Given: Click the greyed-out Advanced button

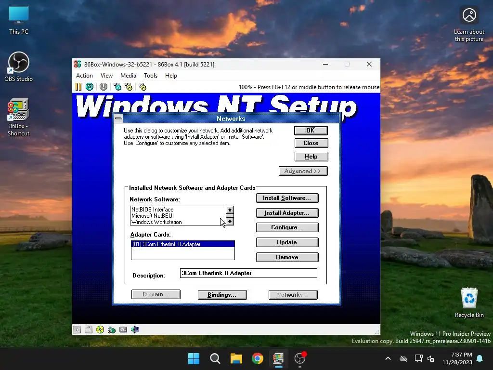Looking at the screenshot, I should [303, 171].
